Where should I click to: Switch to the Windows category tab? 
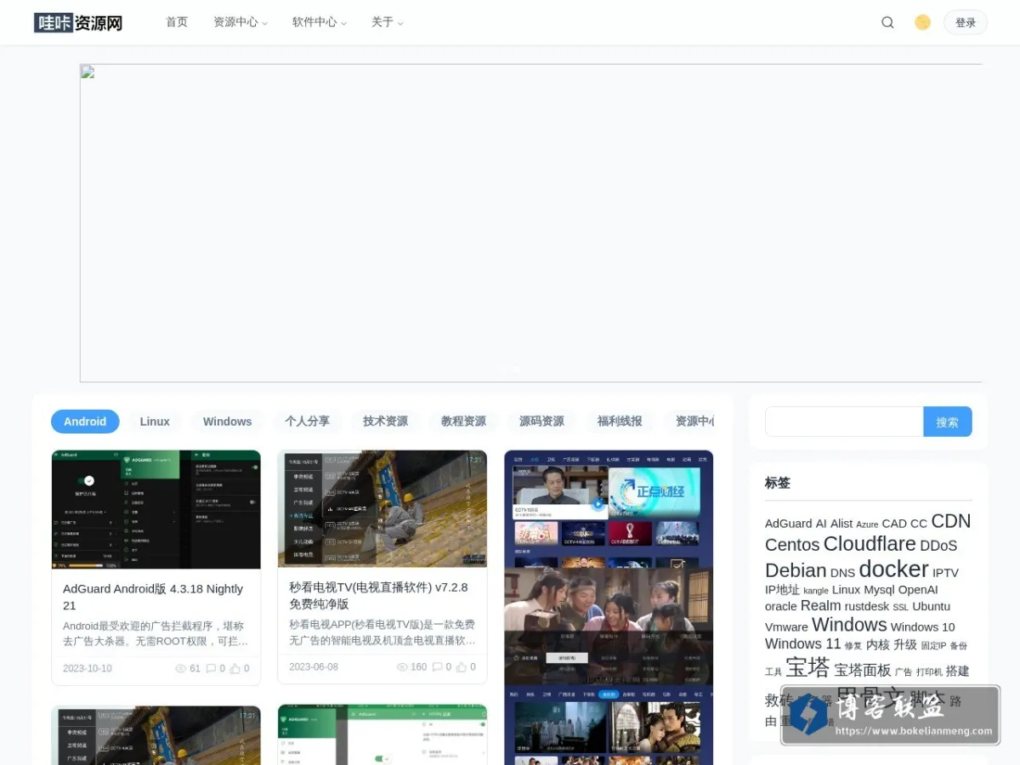click(227, 422)
